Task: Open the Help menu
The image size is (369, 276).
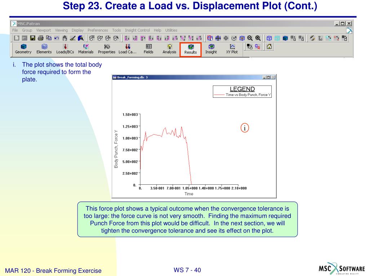Action: (x=157, y=30)
